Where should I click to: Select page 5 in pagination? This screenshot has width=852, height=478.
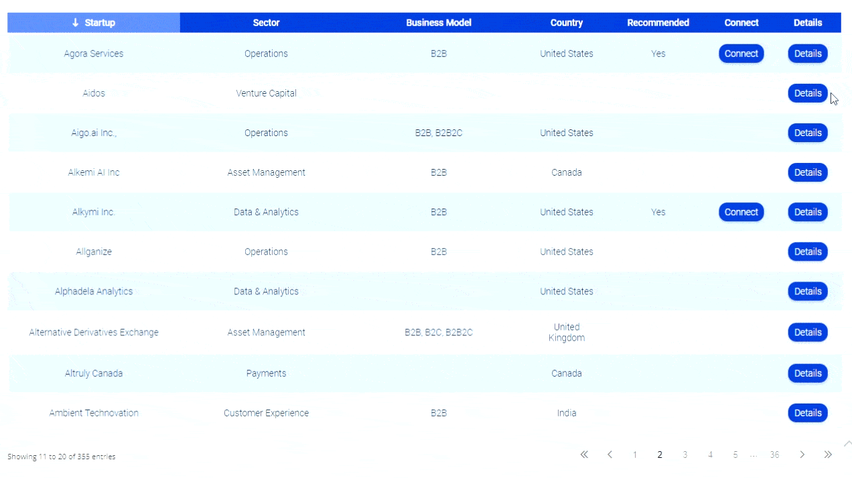point(735,455)
